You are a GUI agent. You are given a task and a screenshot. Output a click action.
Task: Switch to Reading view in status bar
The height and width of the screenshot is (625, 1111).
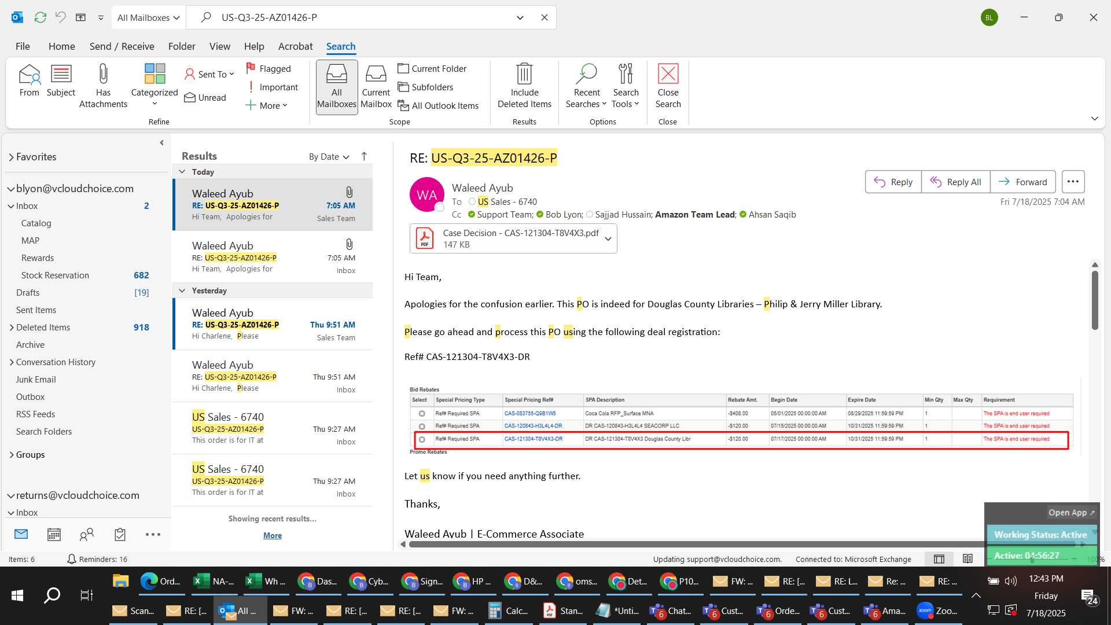pos(967,559)
